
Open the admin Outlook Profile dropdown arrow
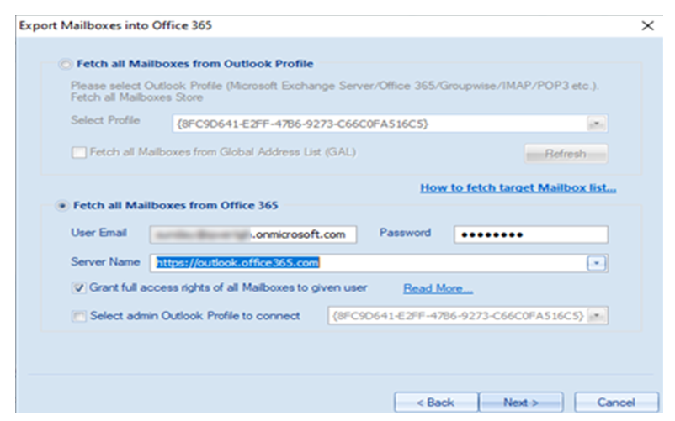pos(596,316)
